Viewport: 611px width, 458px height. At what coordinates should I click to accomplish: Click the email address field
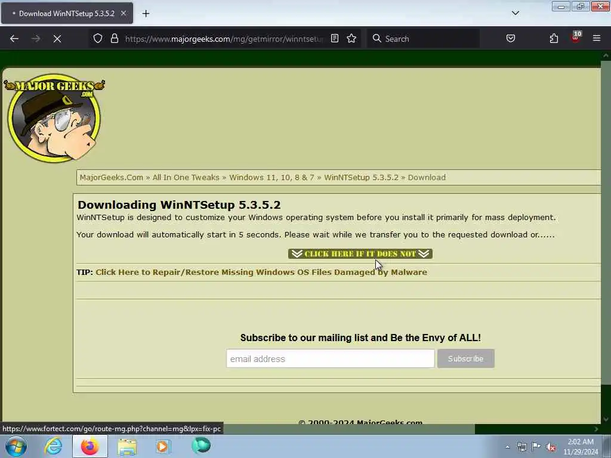331,358
